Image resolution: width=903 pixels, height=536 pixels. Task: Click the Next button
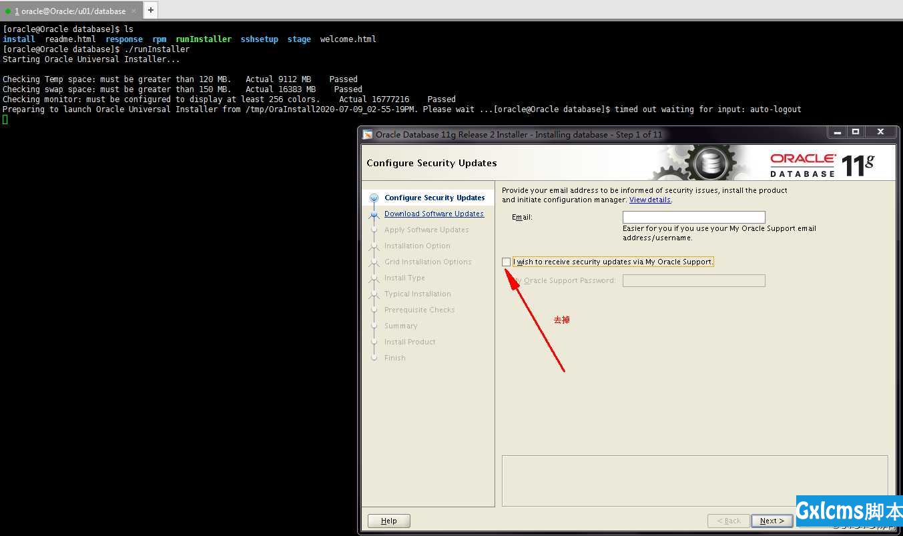click(x=772, y=521)
